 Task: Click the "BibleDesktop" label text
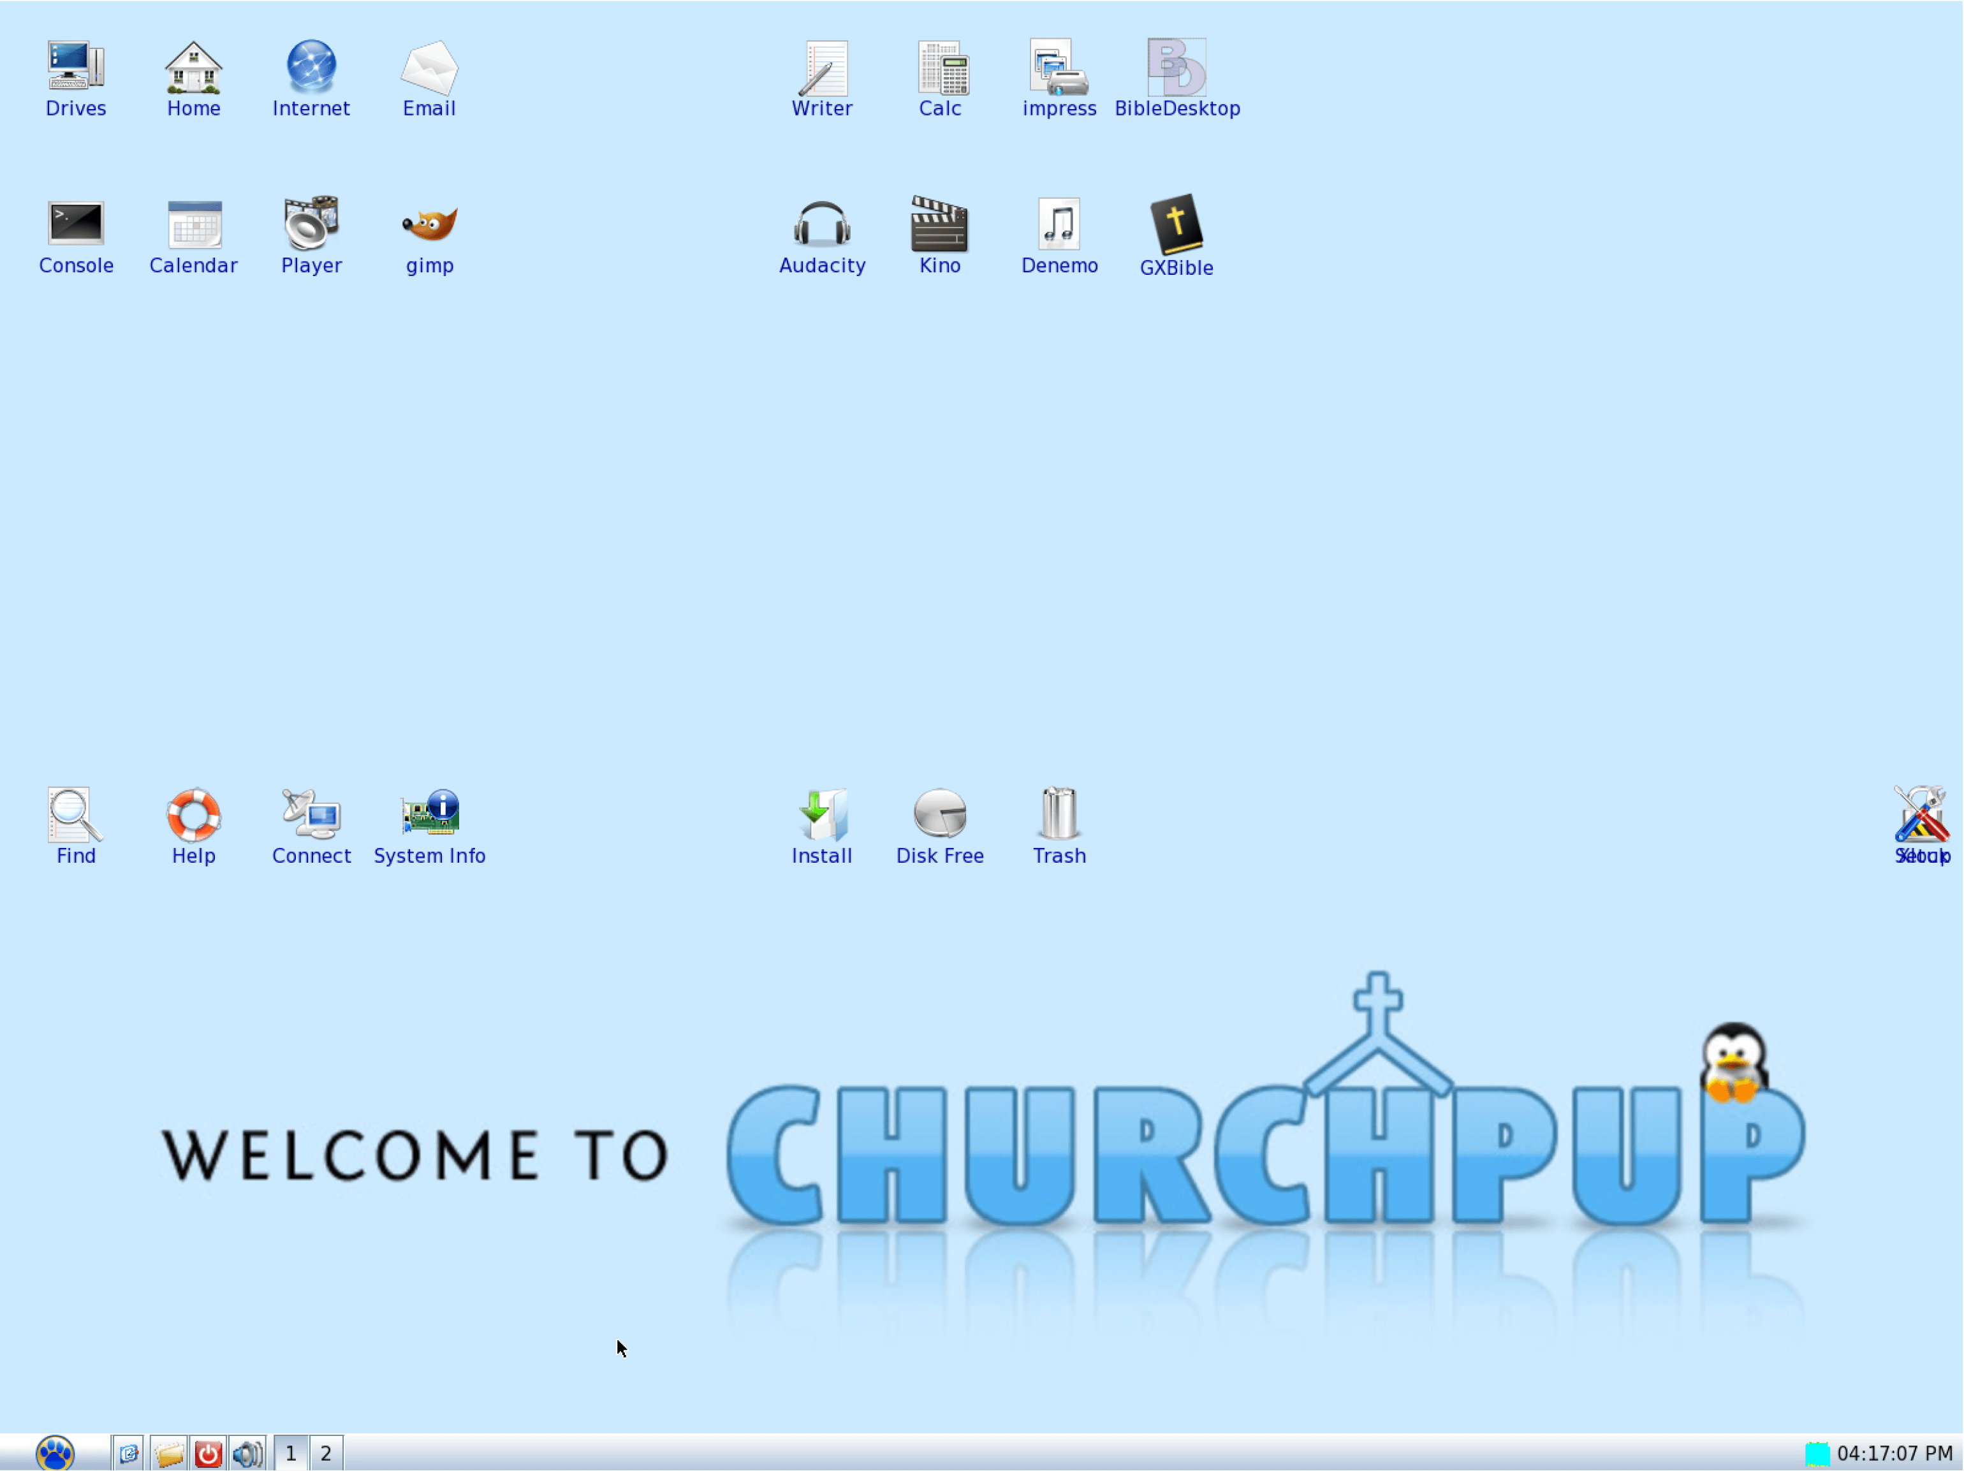tap(1177, 108)
